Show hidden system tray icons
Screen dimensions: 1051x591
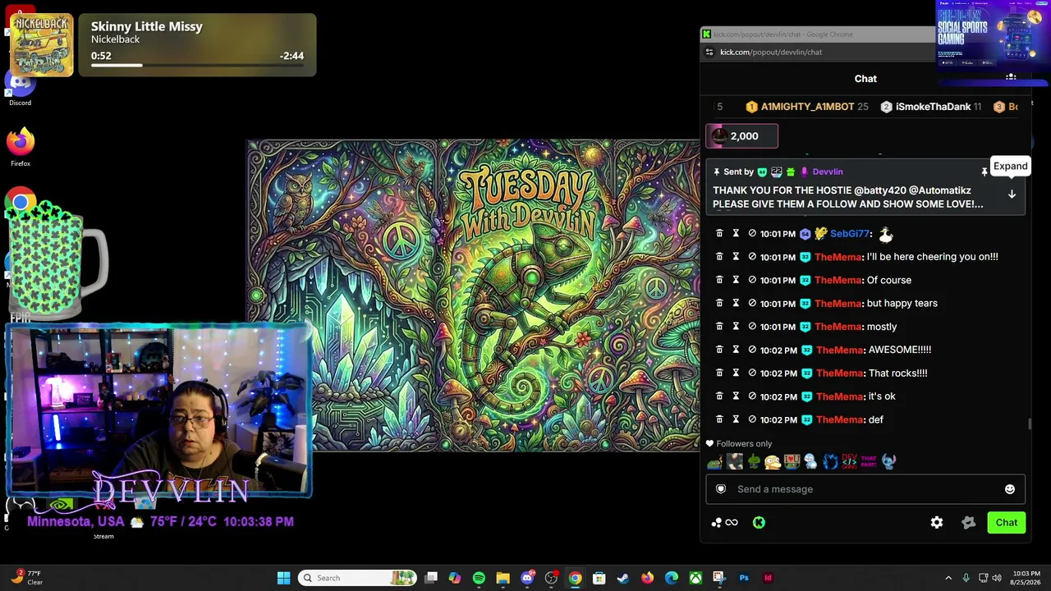(x=948, y=578)
